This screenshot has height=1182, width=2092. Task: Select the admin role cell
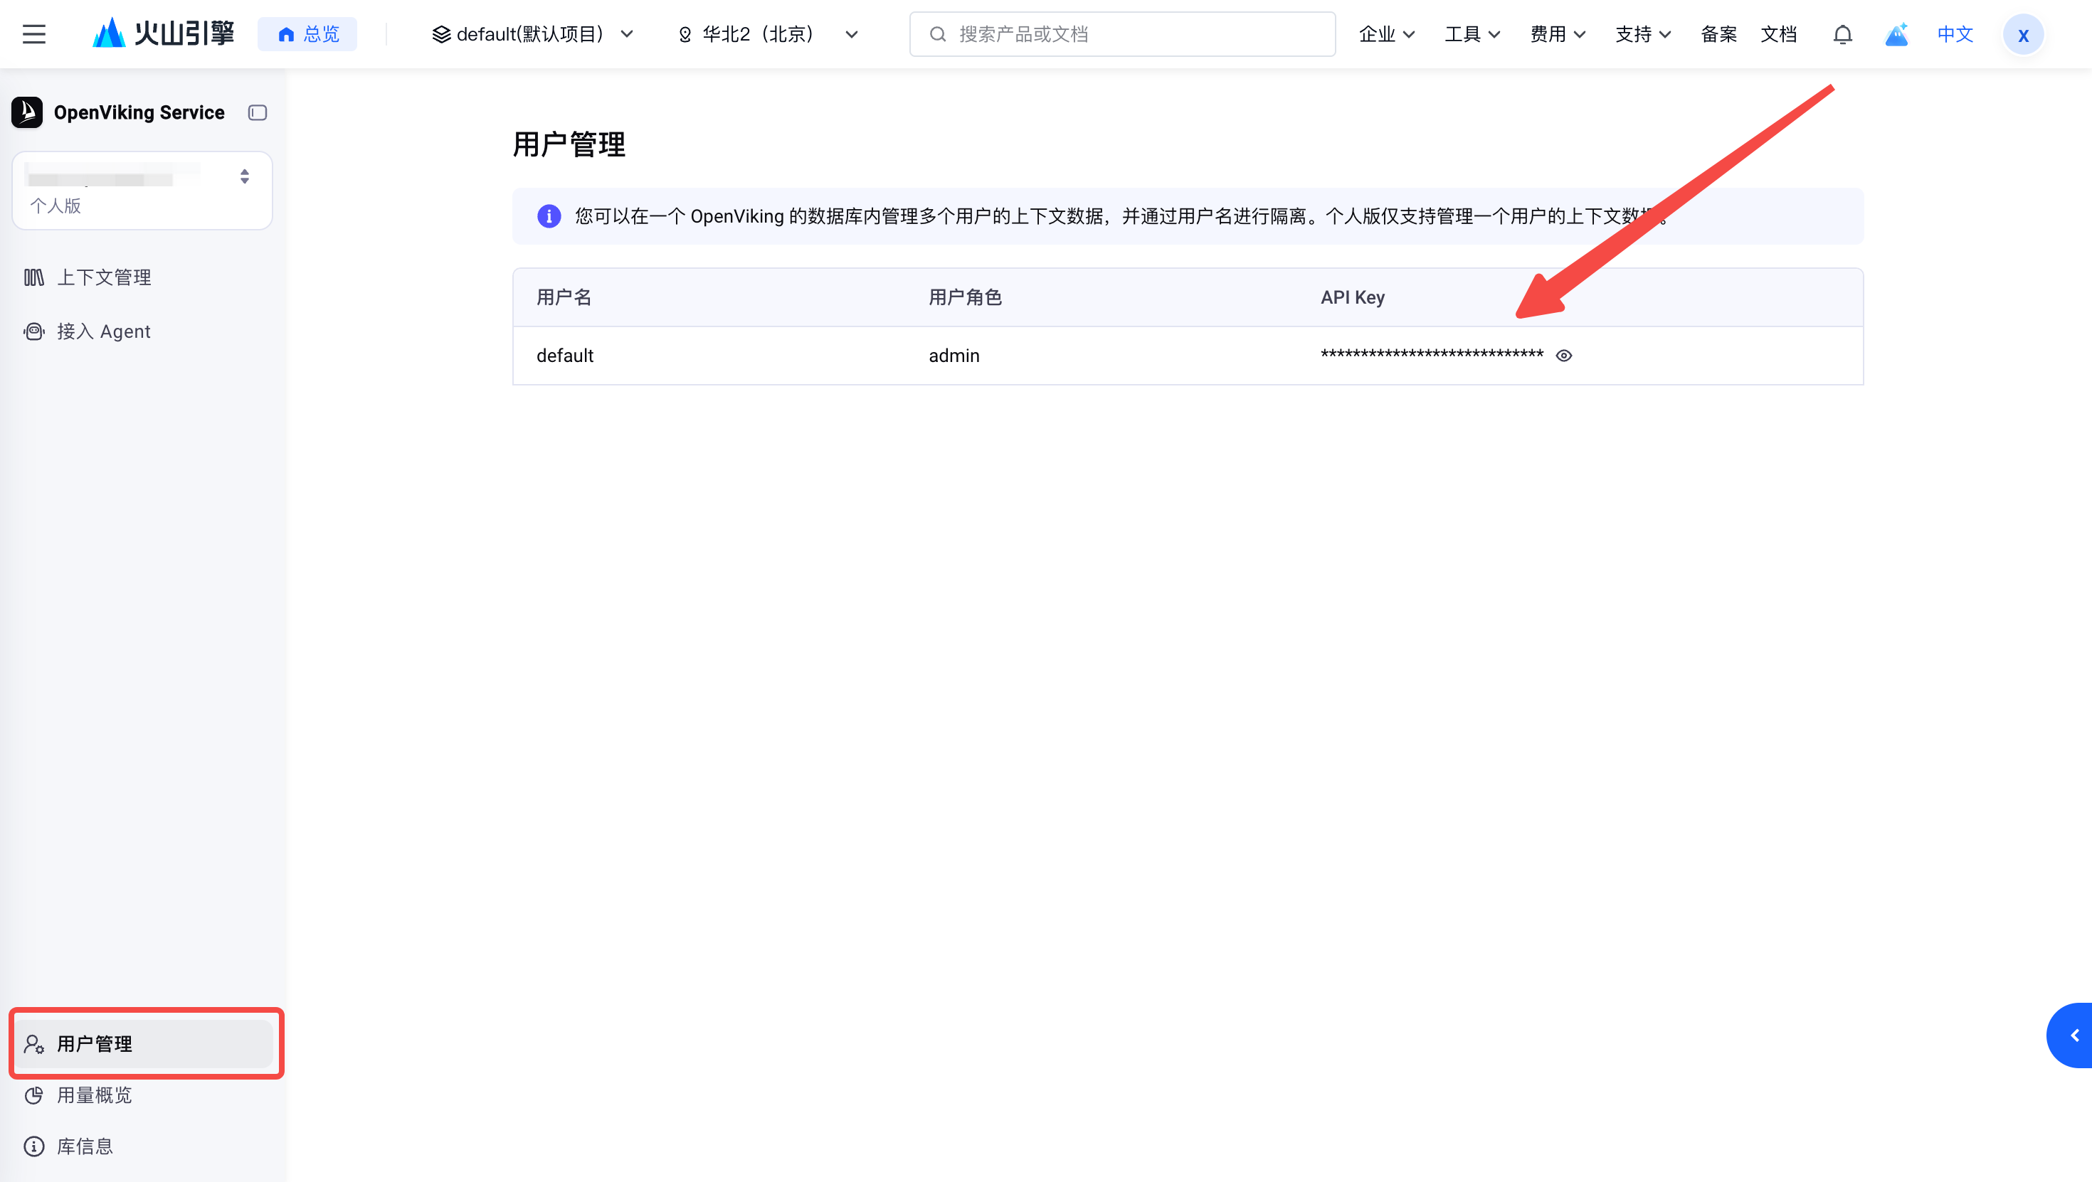pyautogui.click(x=954, y=356)
